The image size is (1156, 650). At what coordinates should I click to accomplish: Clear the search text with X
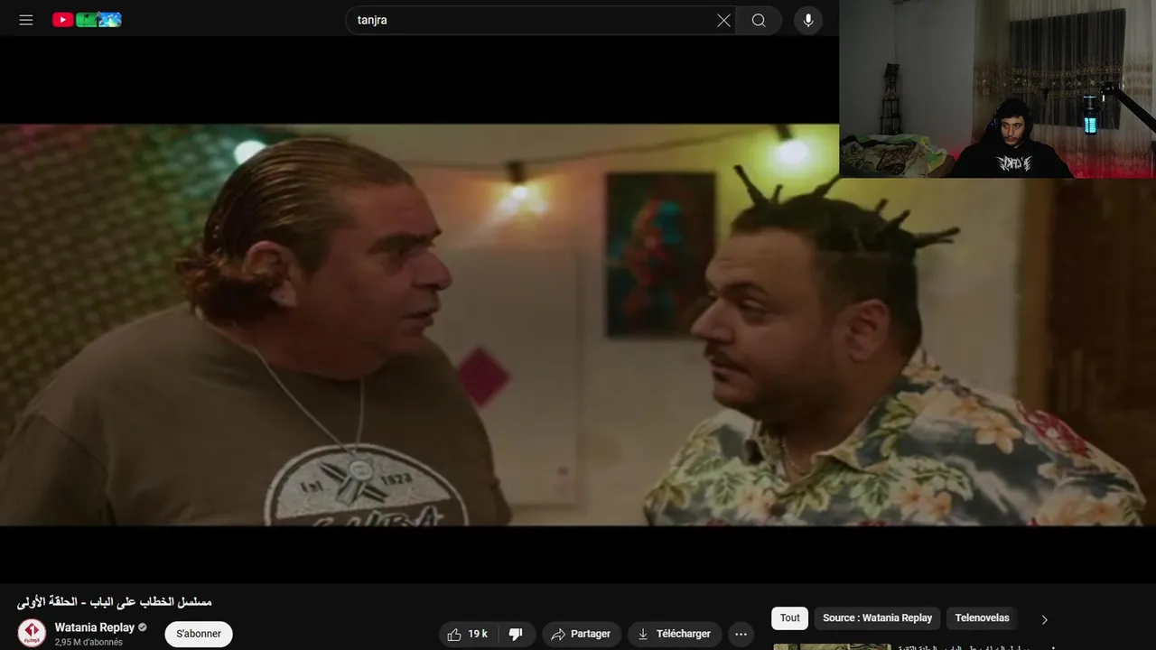723,20
